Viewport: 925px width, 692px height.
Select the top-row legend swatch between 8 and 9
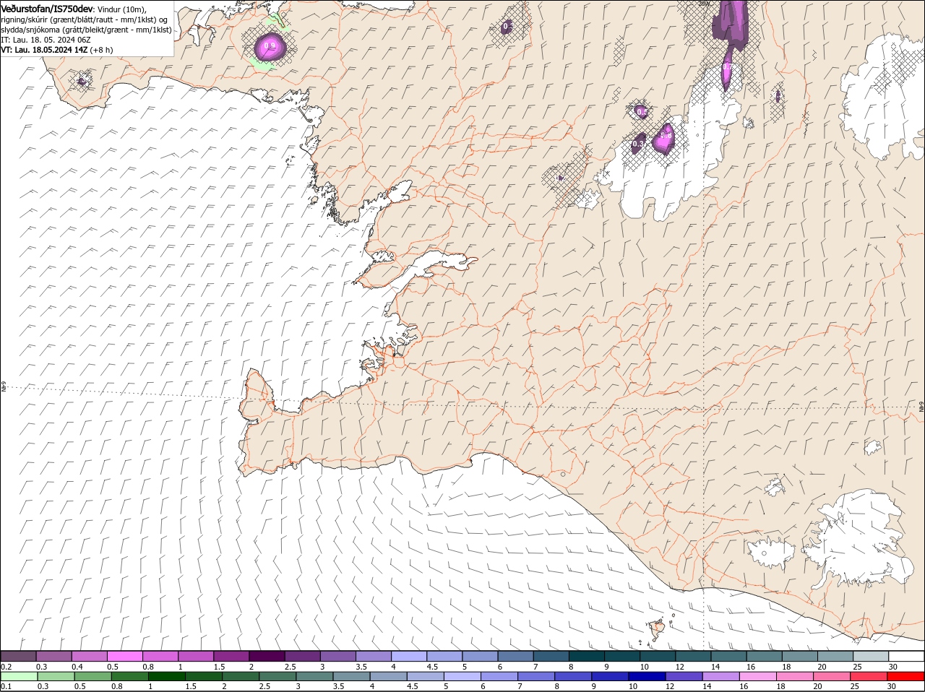pyautogui.click(x=587, y=657)
